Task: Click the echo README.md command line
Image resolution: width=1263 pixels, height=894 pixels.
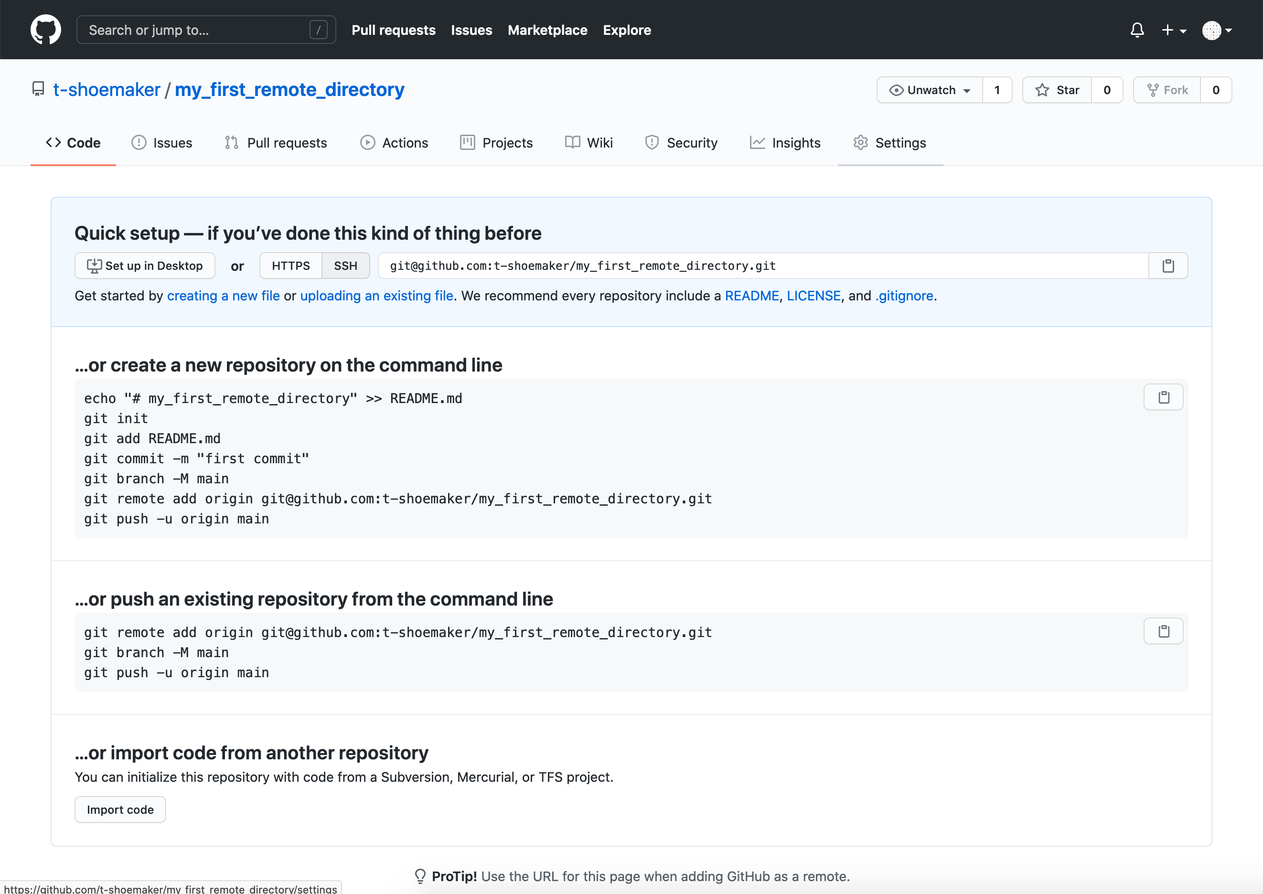Action: click(273, 399)
